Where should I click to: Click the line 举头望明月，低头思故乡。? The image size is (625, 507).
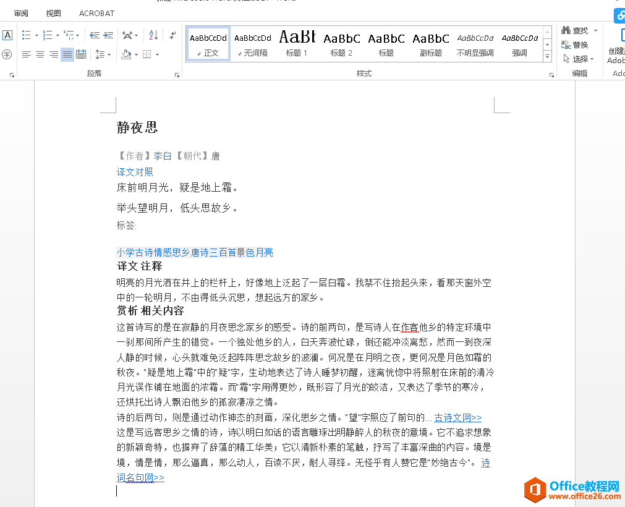point(177,208)
